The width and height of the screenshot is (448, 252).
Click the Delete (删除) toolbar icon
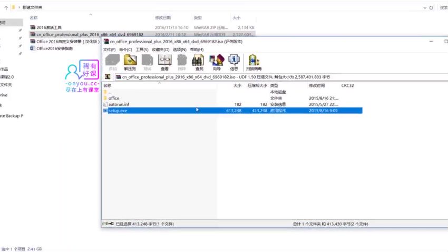pyautogui.click(x=182, y=62)
